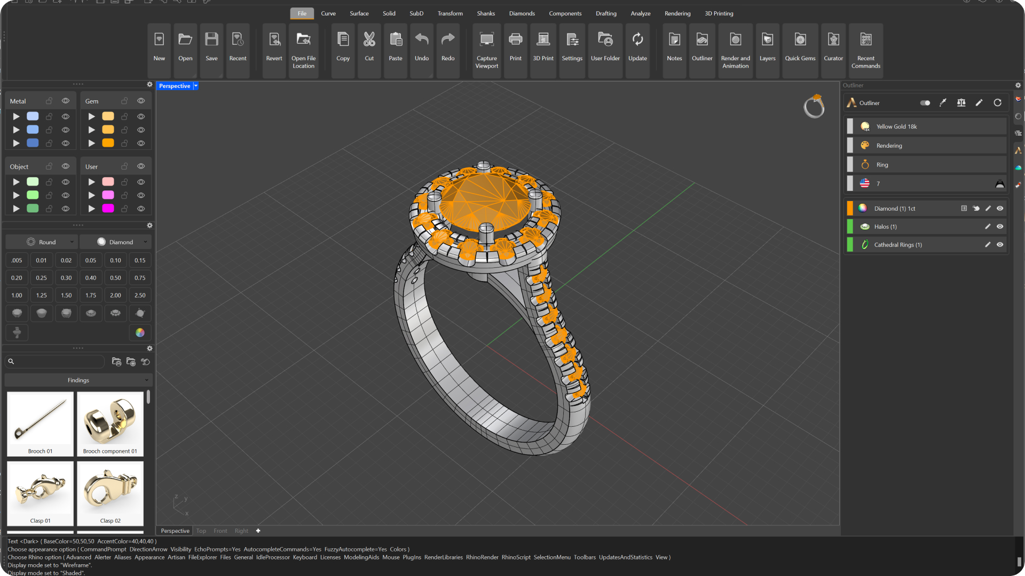Select the 0.50 carat size button

115,278
